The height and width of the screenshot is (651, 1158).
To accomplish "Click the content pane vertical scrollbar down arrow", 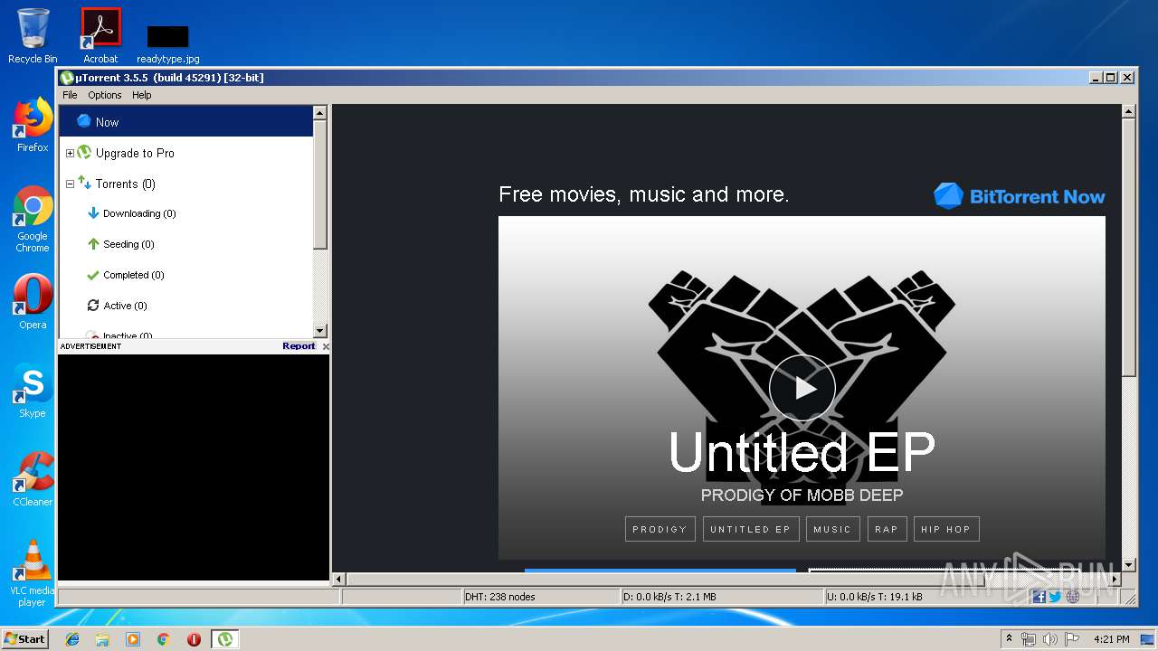I will 1128,565.
